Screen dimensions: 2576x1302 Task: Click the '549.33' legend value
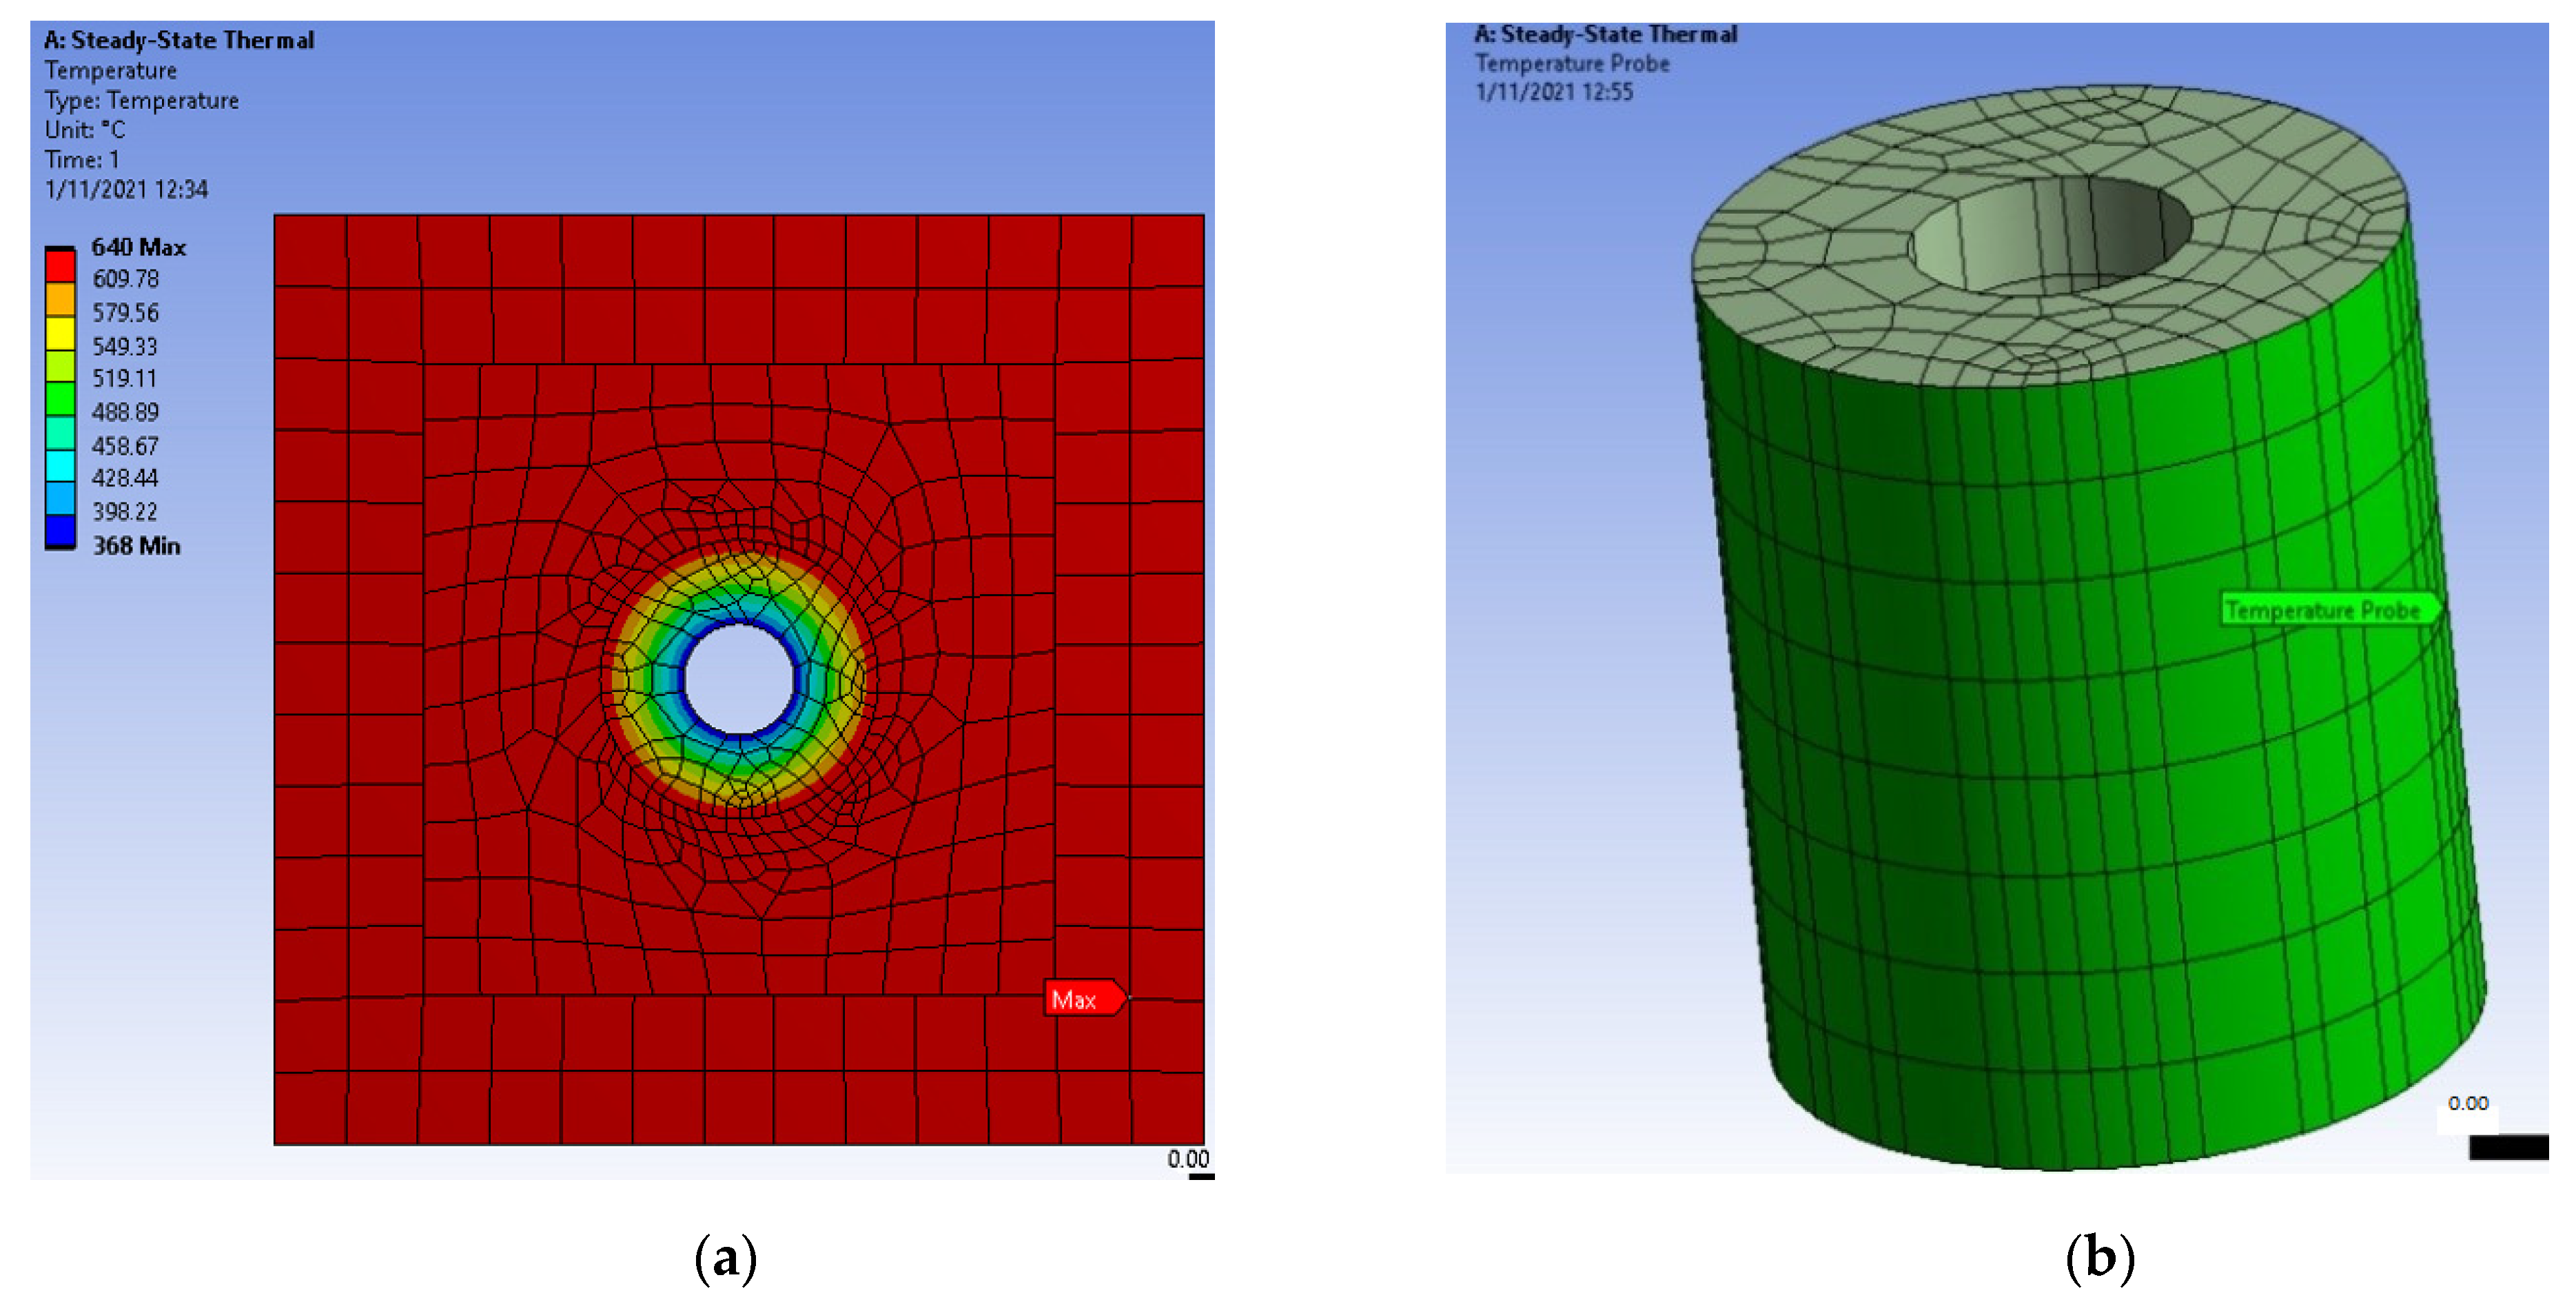click(x=125, y=346)
